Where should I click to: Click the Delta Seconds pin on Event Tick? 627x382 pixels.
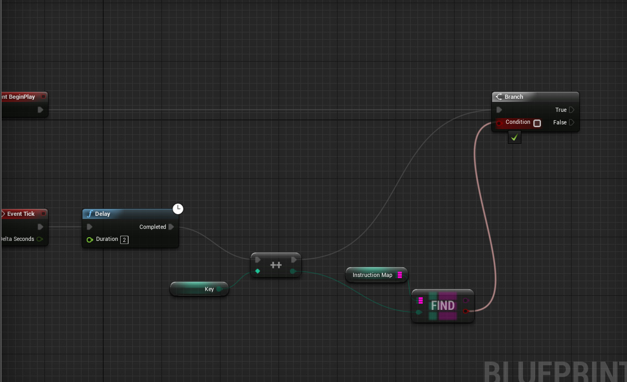pos(40,239)
